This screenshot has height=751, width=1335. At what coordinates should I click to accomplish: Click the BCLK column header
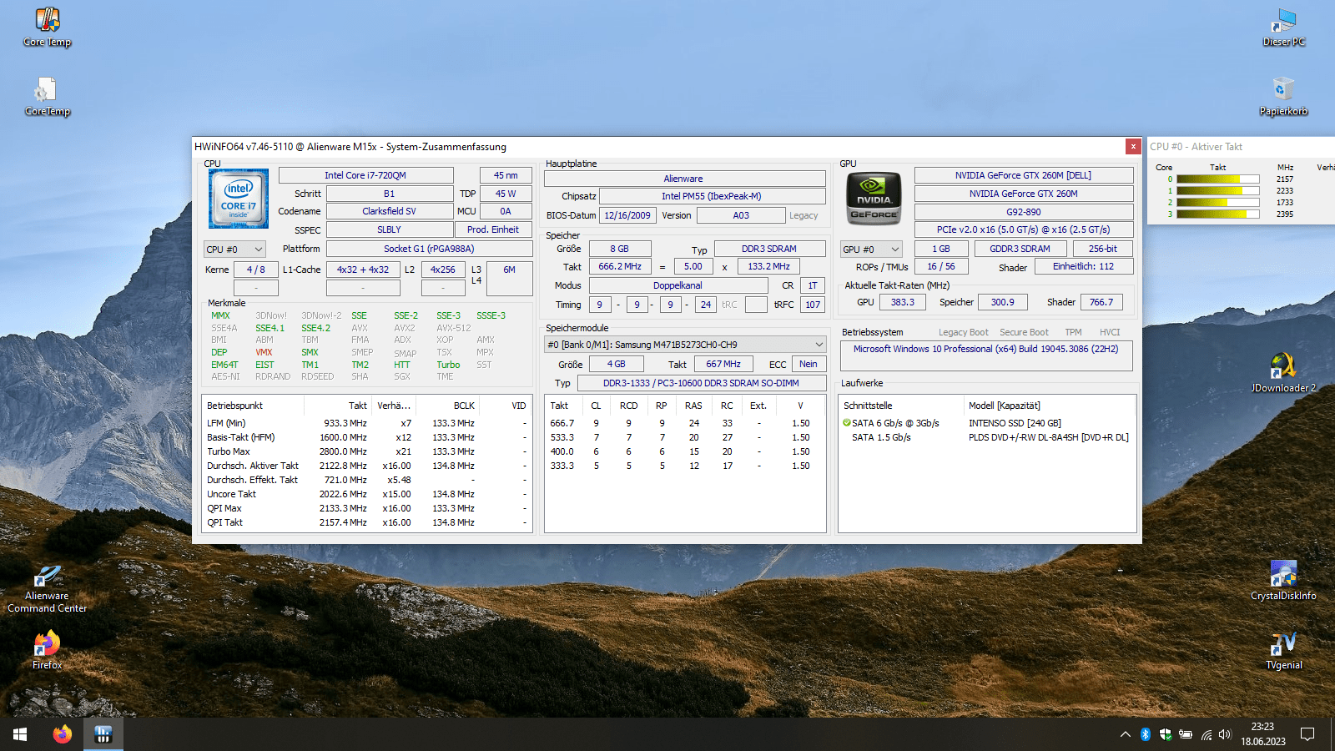[448, 406]
